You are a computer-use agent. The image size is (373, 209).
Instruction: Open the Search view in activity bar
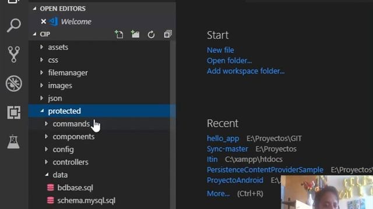13,25
